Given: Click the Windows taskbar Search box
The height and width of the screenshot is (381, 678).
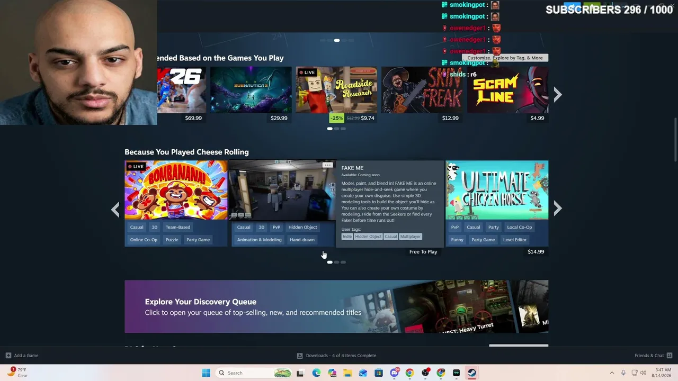Looking at the screenshot, I should click(254, 373).
